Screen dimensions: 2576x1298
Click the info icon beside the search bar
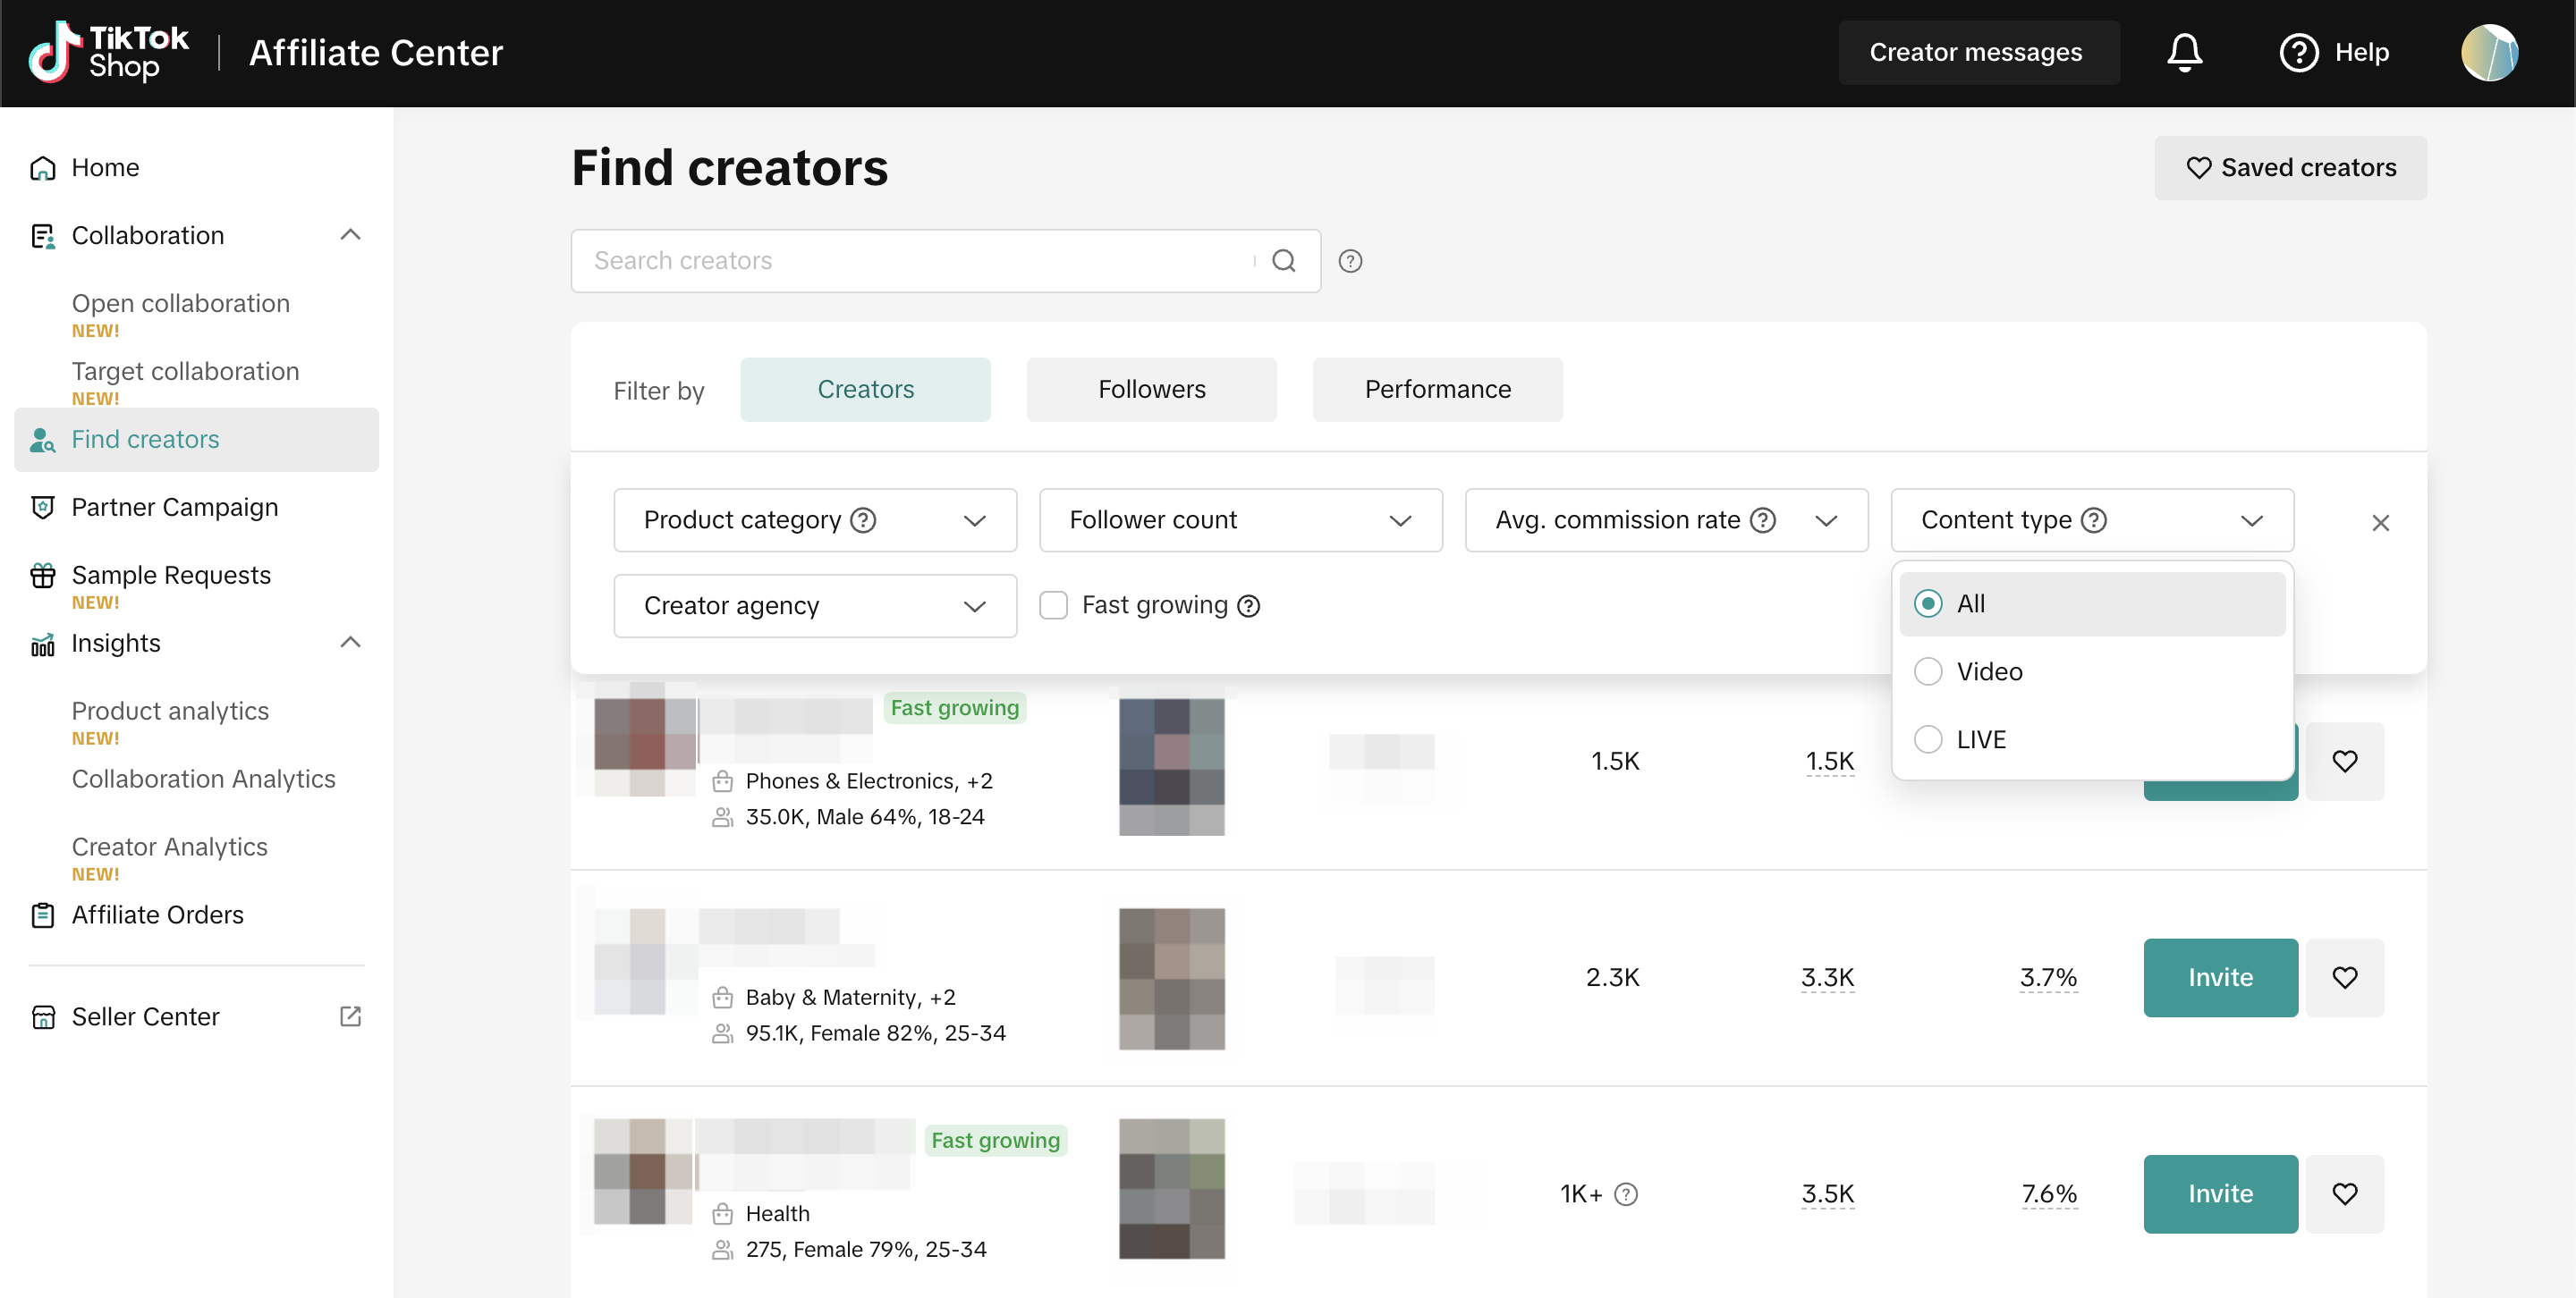[1350, 261]
